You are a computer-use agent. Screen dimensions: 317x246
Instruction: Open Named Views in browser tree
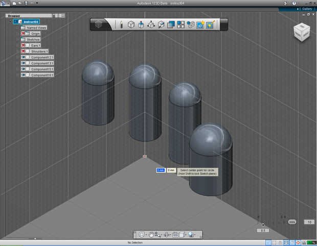click(x=34, y=28)
